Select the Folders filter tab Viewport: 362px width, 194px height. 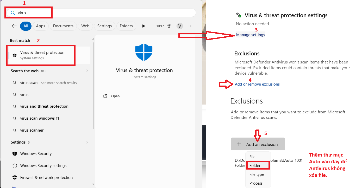[126, 26]
